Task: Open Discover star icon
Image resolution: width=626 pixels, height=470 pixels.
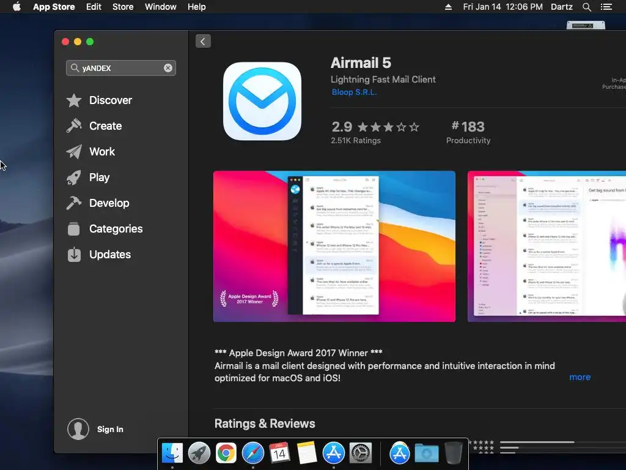Action: click(74, 100)
